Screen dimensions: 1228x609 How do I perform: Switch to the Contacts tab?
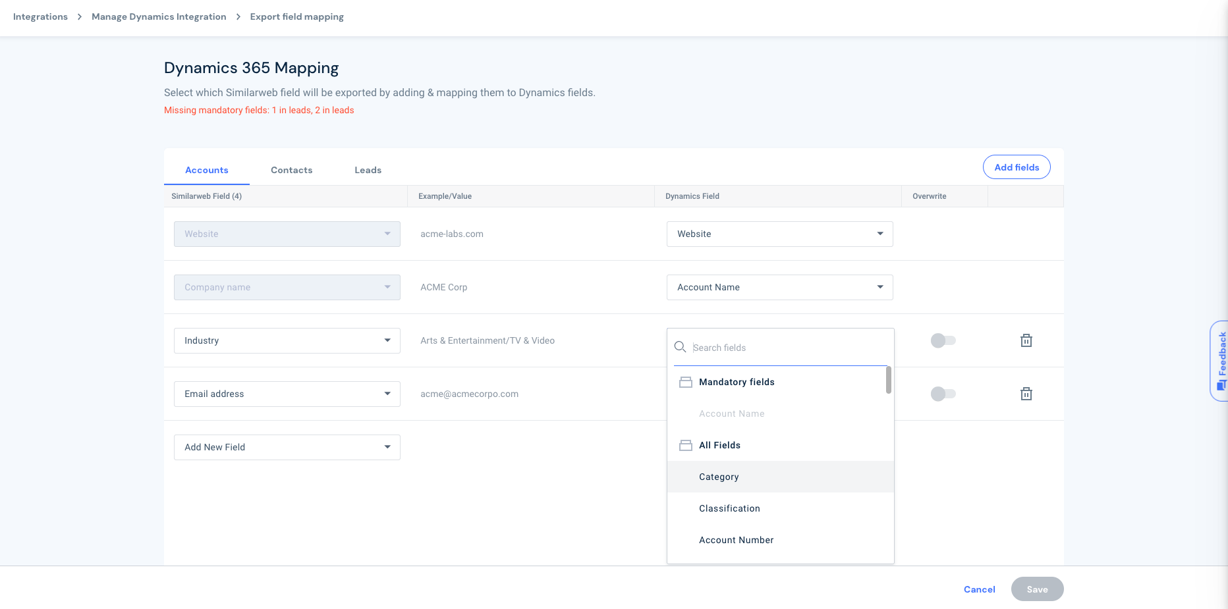tap(292, 170)
